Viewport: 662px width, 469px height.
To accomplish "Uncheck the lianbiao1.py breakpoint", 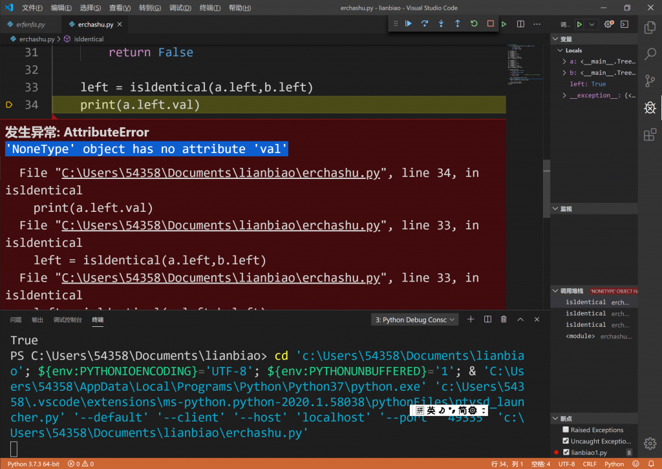I will [566, 453].
